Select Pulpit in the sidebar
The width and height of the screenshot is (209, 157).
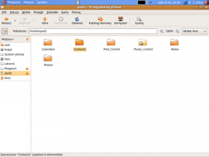click(15, 50)
